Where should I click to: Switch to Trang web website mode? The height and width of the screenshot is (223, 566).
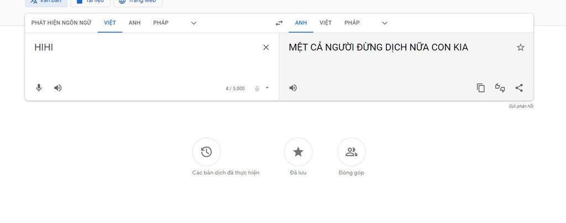(x=138, y=2)
